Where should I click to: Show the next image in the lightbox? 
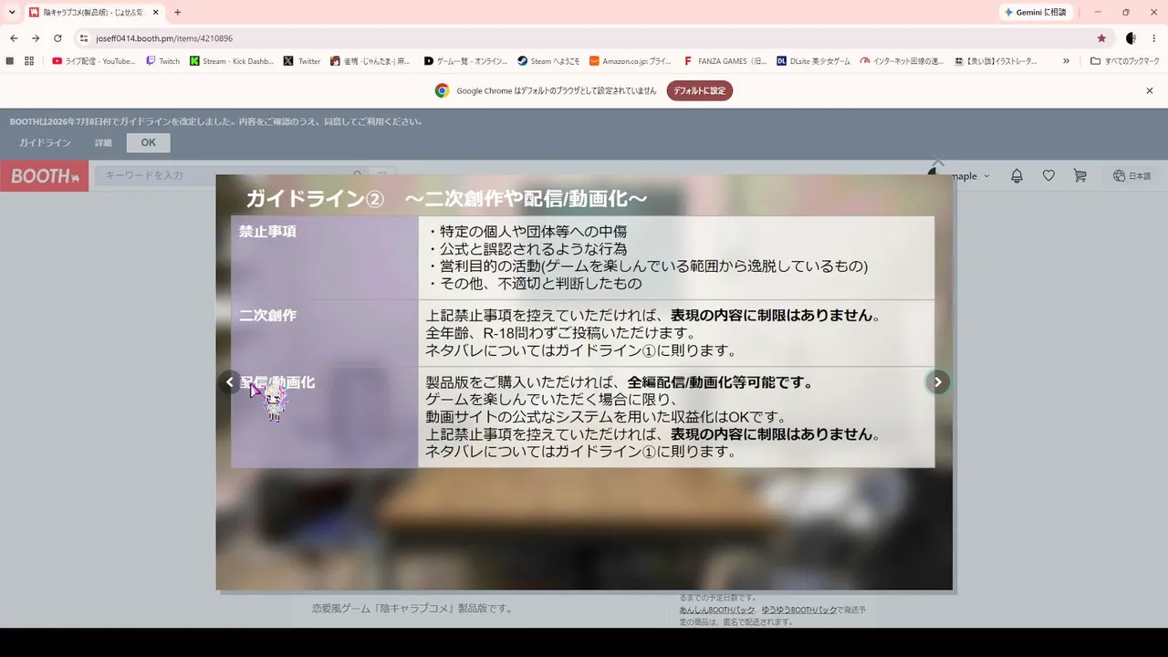pos(937,382)
